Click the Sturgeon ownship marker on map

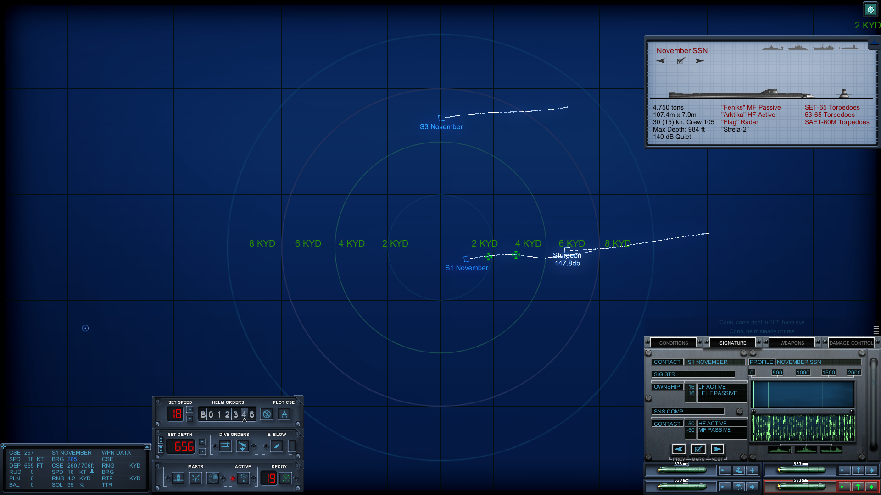567,251
